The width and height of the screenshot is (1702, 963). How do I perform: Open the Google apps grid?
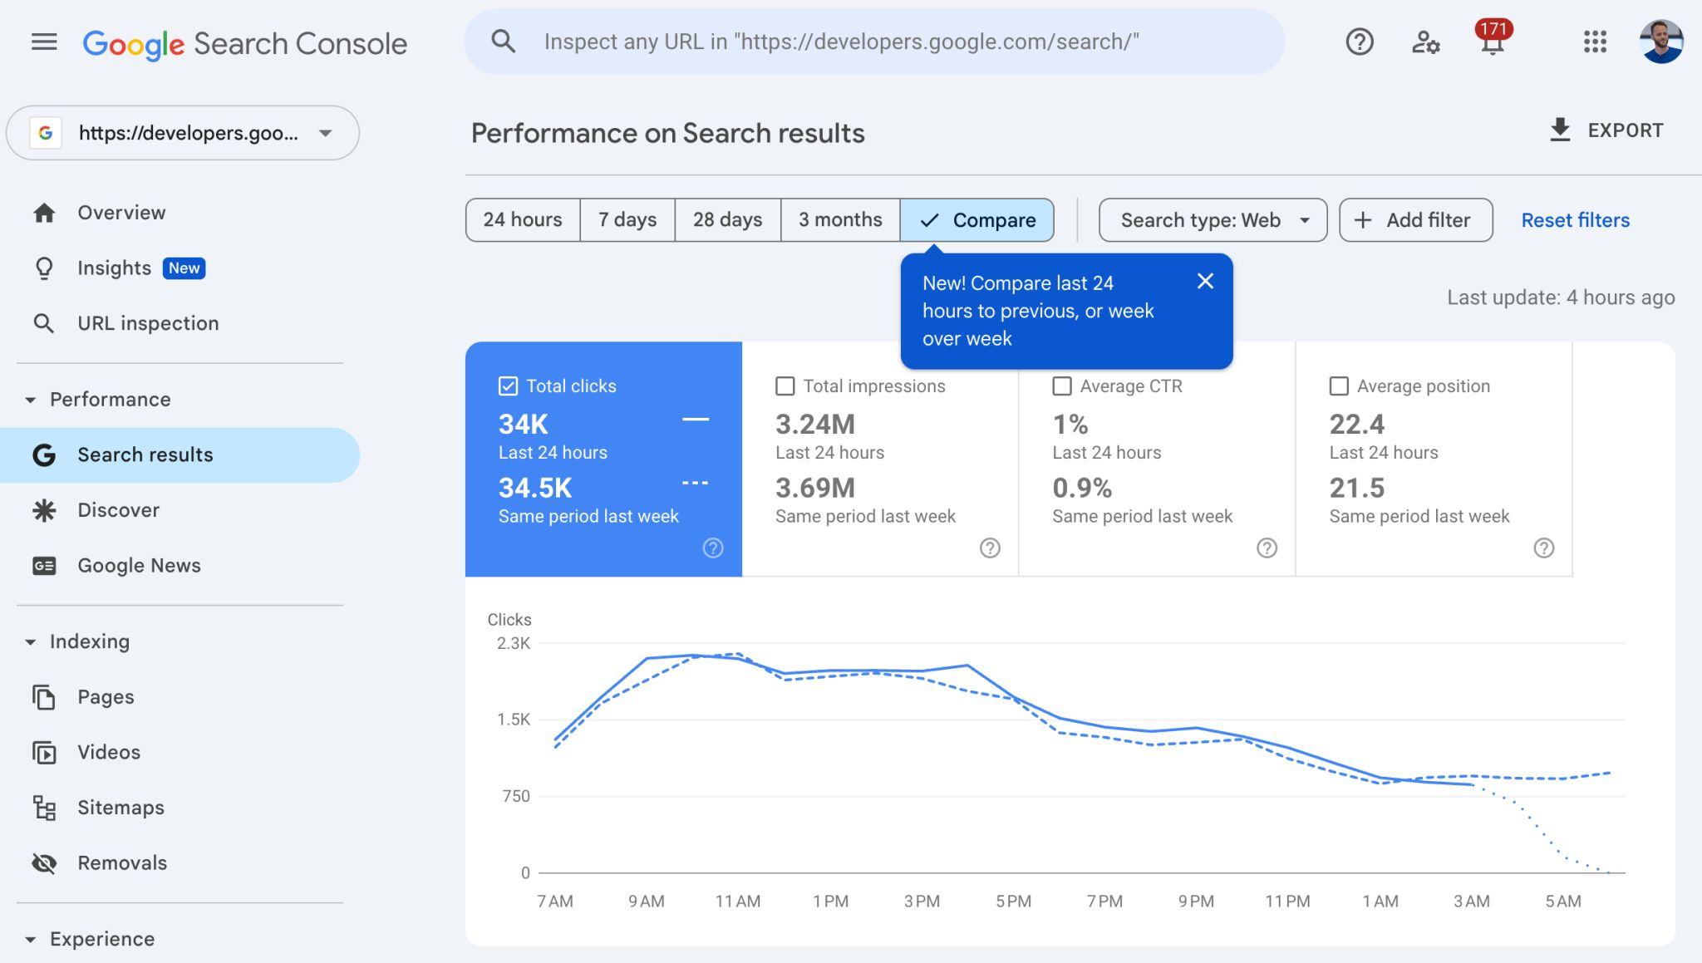point(1595,42)
